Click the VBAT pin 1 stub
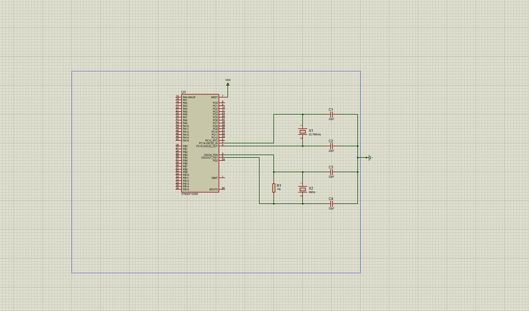 tap(222, 178)
